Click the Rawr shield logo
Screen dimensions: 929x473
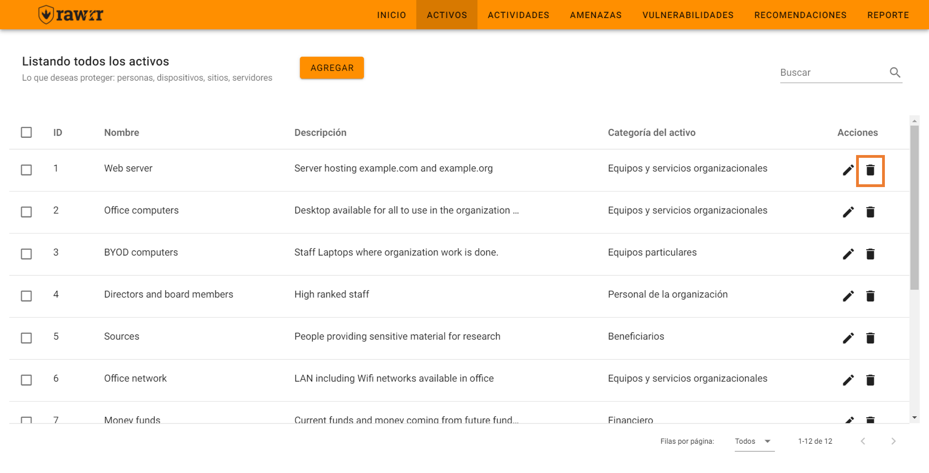46,15
